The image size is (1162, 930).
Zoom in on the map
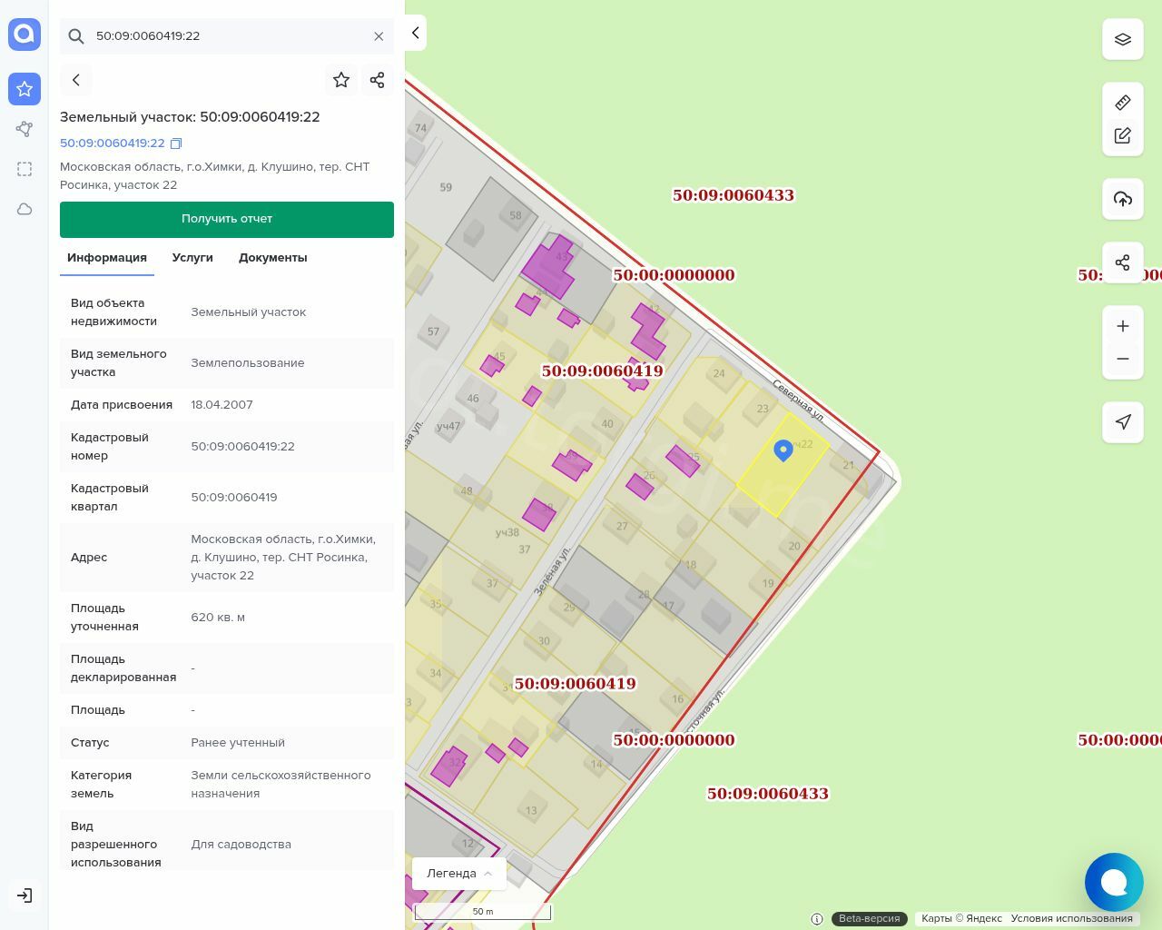pos(1123,326)
